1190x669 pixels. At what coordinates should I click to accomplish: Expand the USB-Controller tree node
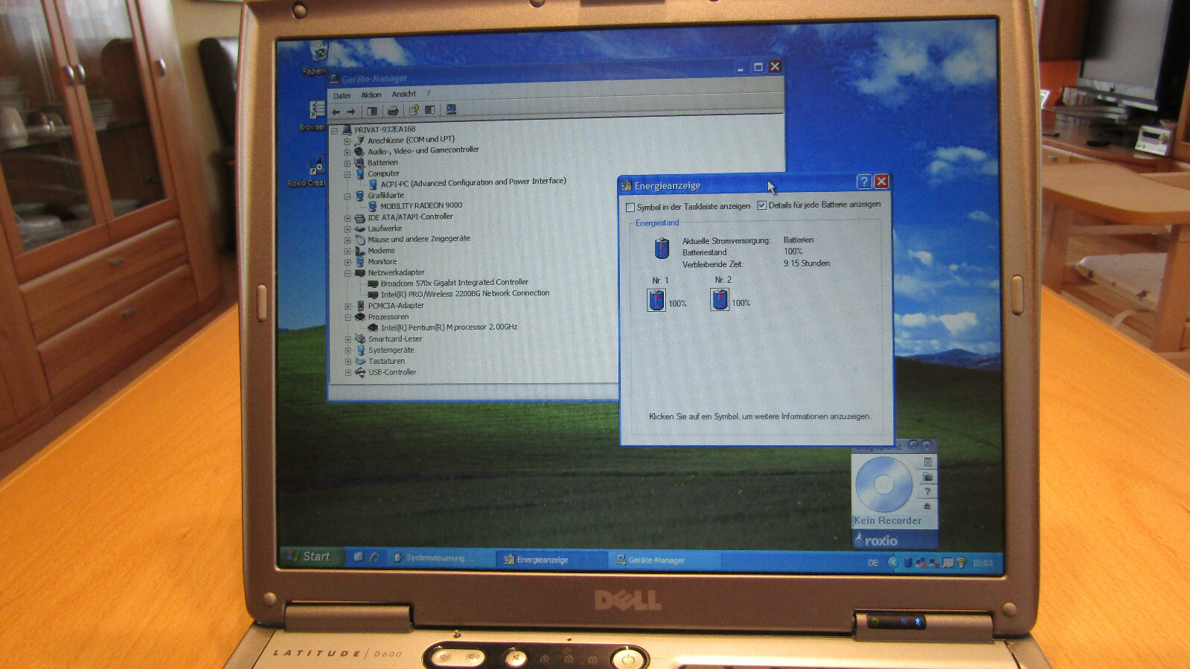348,372
